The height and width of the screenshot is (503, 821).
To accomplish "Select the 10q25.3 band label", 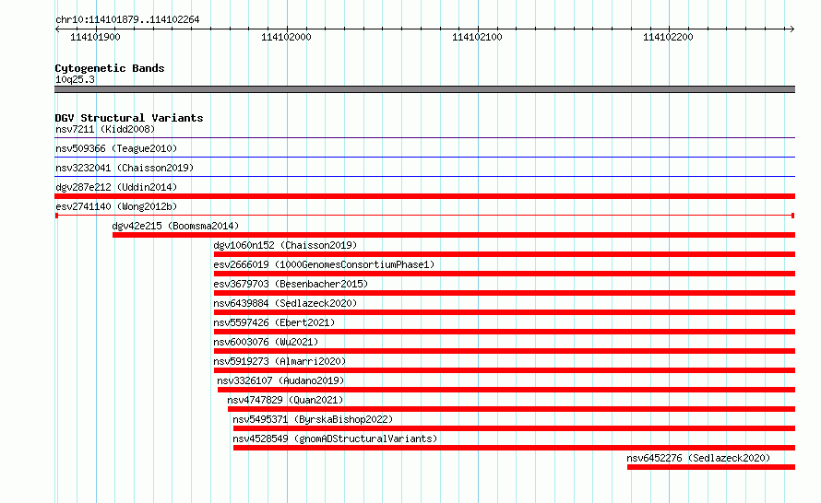I will 75,79.
